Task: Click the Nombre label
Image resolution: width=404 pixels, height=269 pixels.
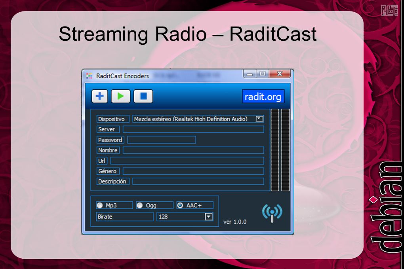Action: [108, 150]
